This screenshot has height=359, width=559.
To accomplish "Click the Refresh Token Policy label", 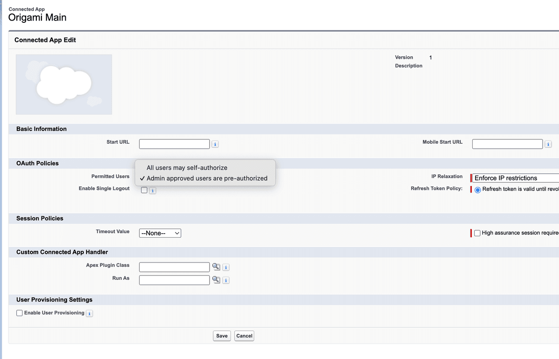I will coord(436,189).
